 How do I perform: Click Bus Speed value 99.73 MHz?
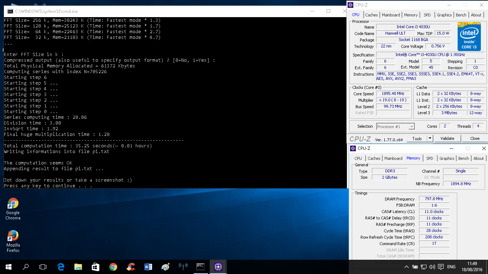pyautogui.click(x=393, y=107)
